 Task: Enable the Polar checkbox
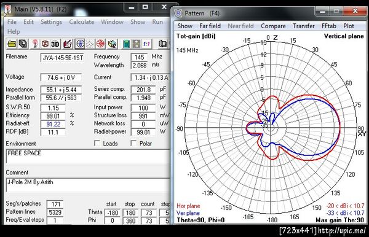click(x=133, y=143)
